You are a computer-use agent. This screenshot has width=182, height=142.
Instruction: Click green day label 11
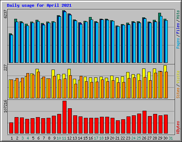64,138
